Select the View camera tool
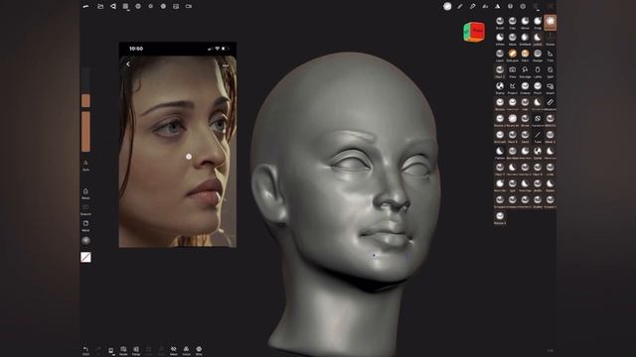This screenshot has height=357, width=636. tap(513, 71)
